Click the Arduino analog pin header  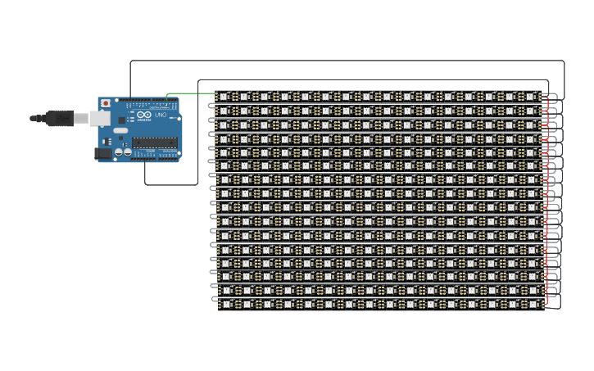166,157
